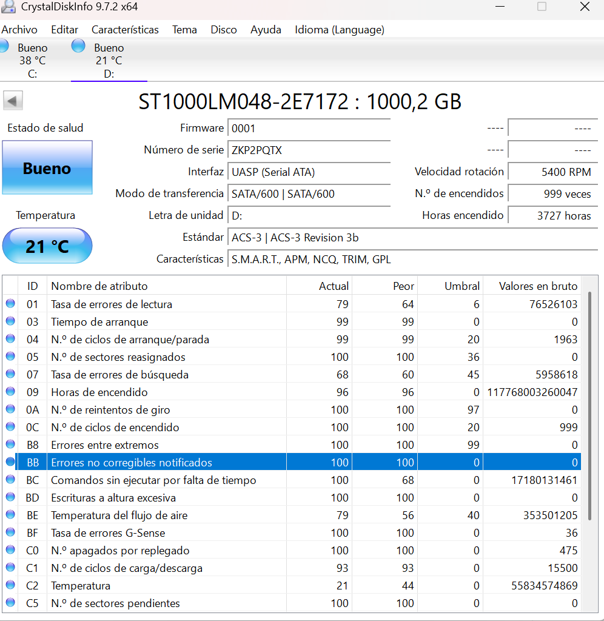The image size is (604, 621).
Task: Select the row N.º de ciclos de carga/descarga
Action: tap(292, 568)
